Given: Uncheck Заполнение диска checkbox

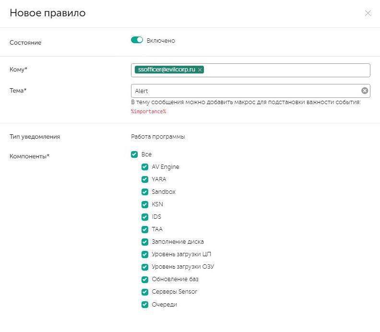Looking at the screenshot, I should (145, 242).
